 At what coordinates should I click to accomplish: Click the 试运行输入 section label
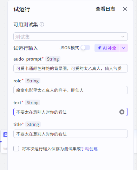click(x=26, y=48)
